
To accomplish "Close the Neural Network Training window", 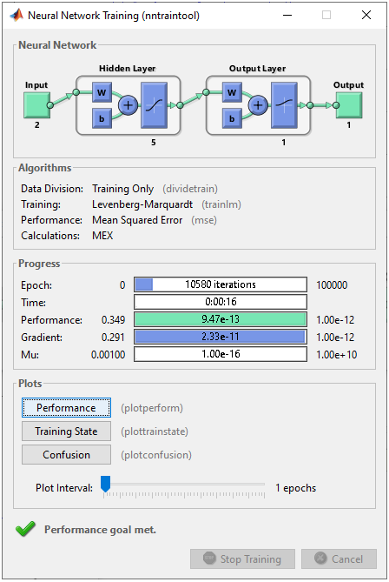I will point(366,15).
